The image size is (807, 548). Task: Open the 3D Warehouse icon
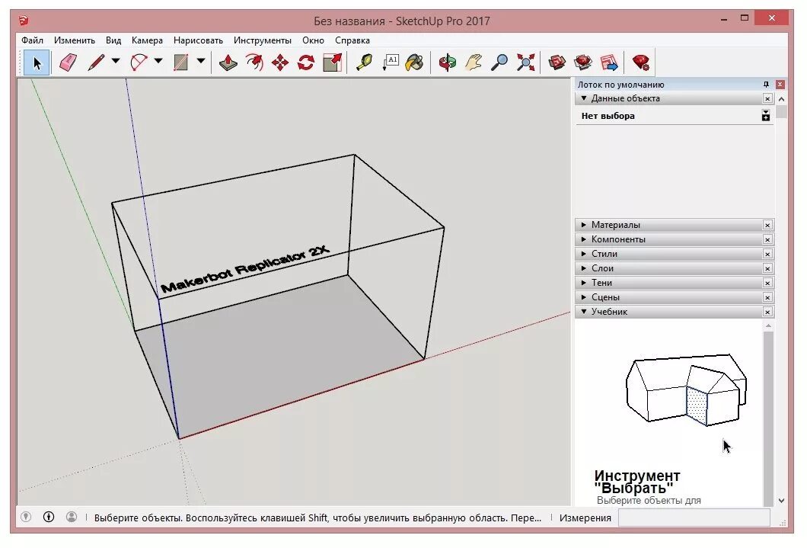[557, 62]
